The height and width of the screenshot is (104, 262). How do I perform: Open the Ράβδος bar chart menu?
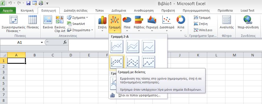(x=139, y=24)
